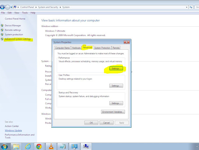Screen dimensions: 199x150
Task: Click the Apply button in System Properties
Action: click(x=122, y=123)
